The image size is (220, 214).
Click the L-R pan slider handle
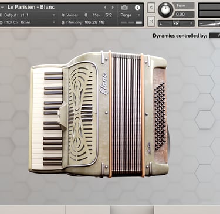pos(176,23)
